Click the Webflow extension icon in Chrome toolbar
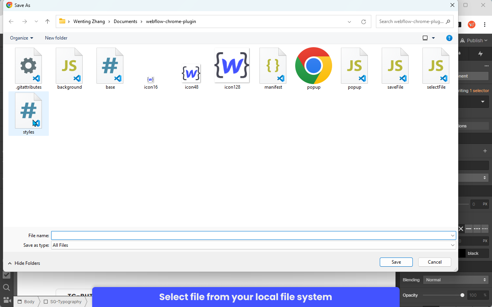 click(472, 24)
